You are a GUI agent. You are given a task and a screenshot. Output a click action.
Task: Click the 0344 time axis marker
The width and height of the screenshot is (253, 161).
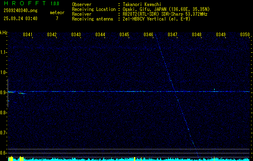pyautogui.click(x=100, y=34)
